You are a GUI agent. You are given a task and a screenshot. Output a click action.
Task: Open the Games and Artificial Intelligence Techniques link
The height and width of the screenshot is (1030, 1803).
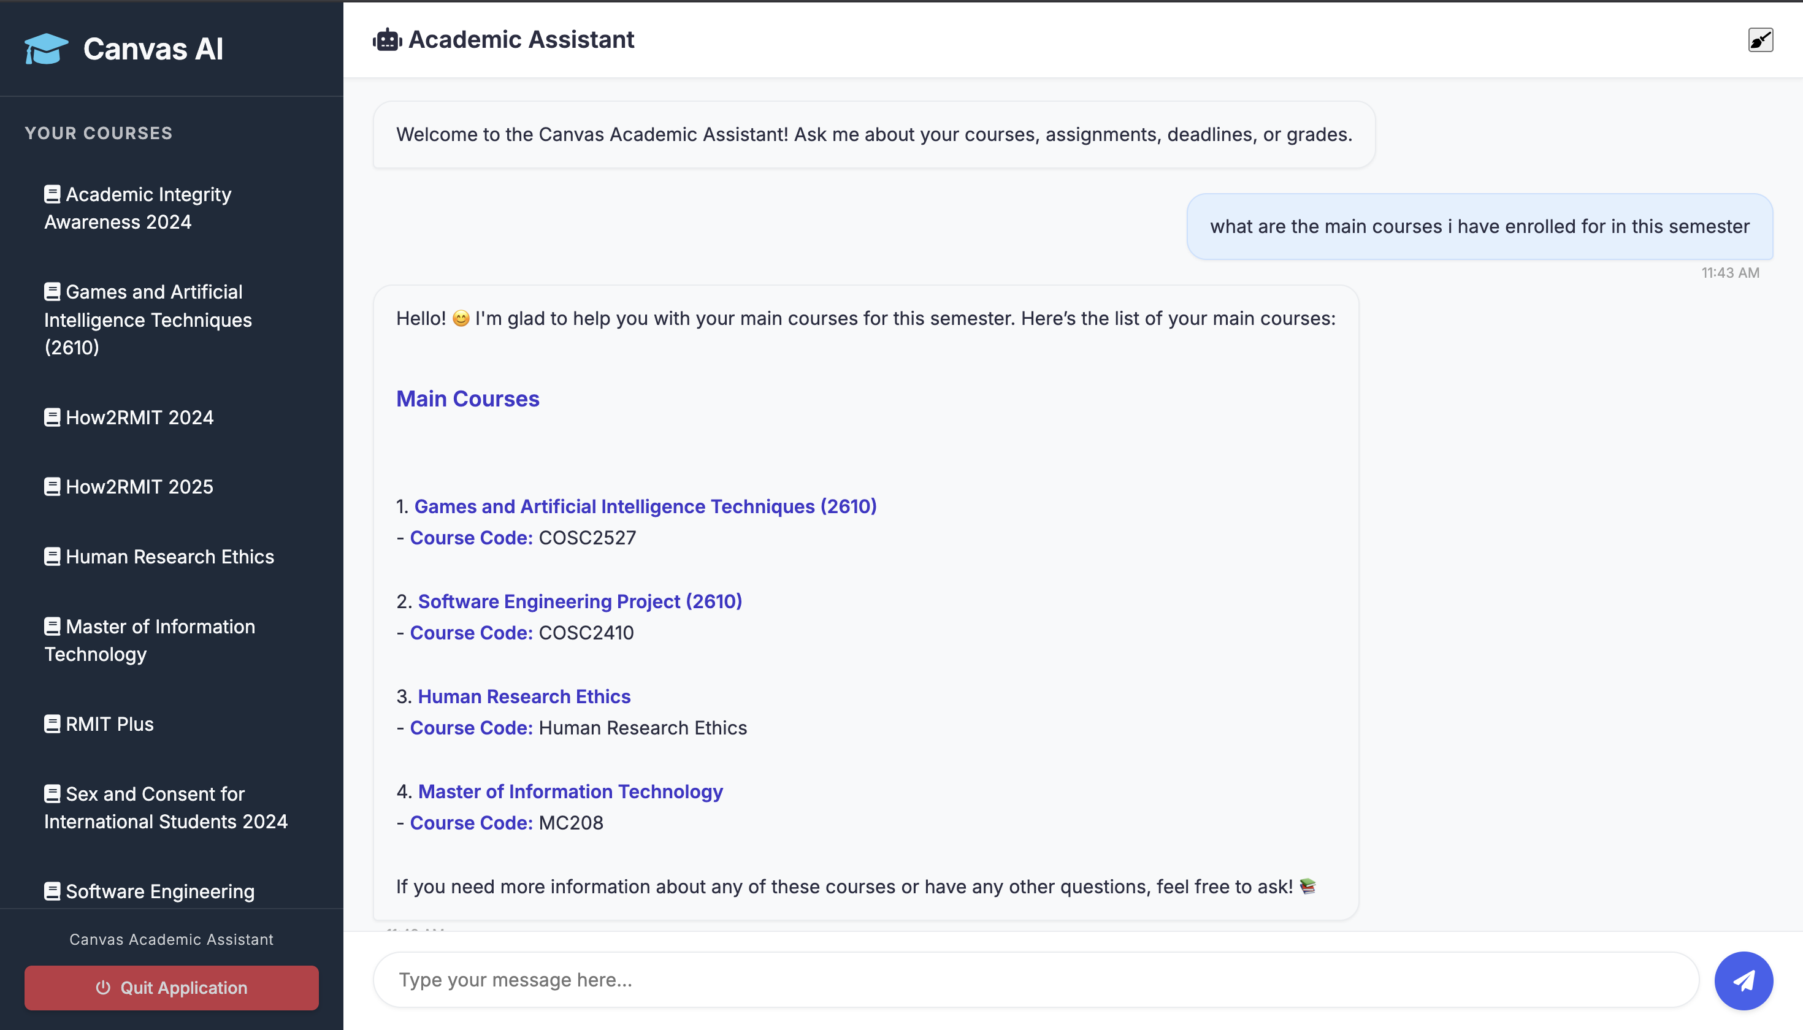click(645, 506)
